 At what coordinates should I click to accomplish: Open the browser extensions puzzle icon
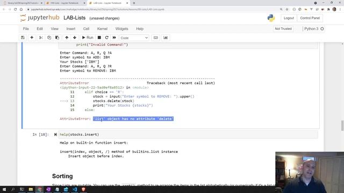point(328,10)
